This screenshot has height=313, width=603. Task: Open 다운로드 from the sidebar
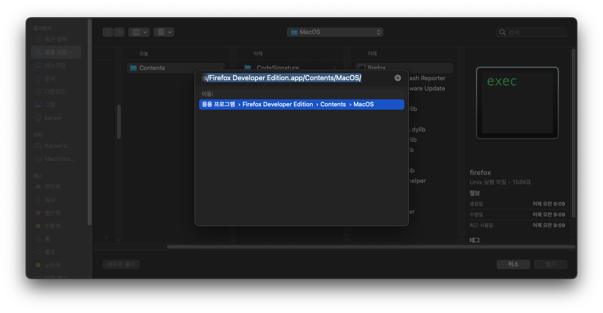(x=56, y=91)
